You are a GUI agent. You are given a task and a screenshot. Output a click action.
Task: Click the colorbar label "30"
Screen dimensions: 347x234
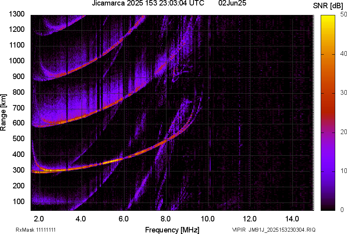[x=343, y=92]
